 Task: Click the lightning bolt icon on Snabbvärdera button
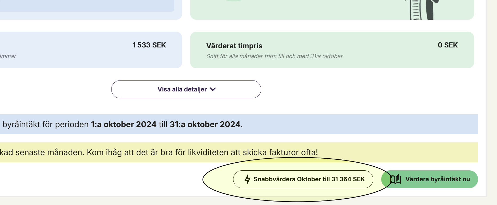(248, 179)
